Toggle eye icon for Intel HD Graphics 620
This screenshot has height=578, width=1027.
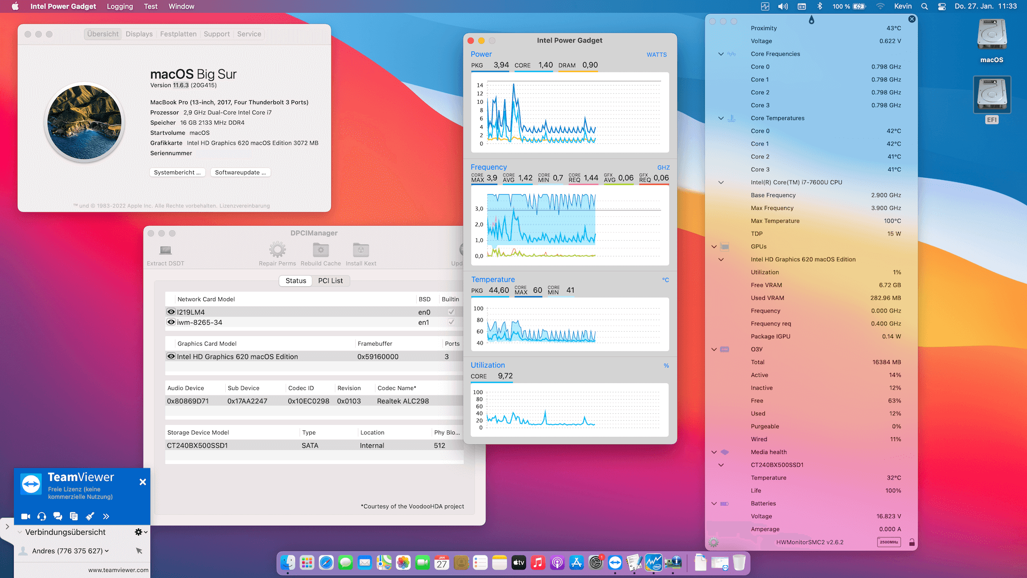tap(171, 356)
